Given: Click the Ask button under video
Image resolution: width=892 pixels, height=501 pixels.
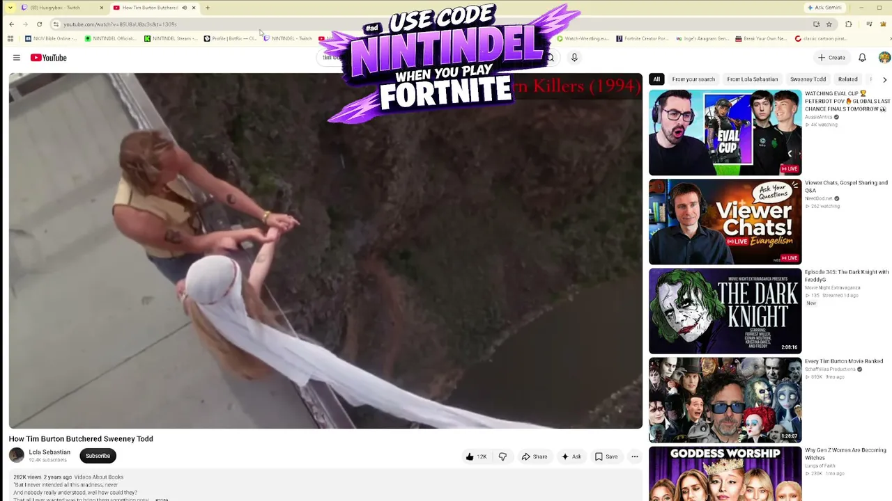Looking at the screenshot, I should point(571,456).
